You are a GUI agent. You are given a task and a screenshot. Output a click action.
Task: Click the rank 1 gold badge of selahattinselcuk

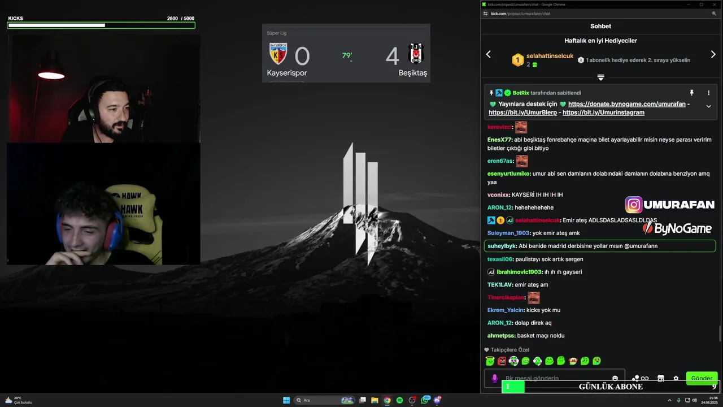click(518, 60)
